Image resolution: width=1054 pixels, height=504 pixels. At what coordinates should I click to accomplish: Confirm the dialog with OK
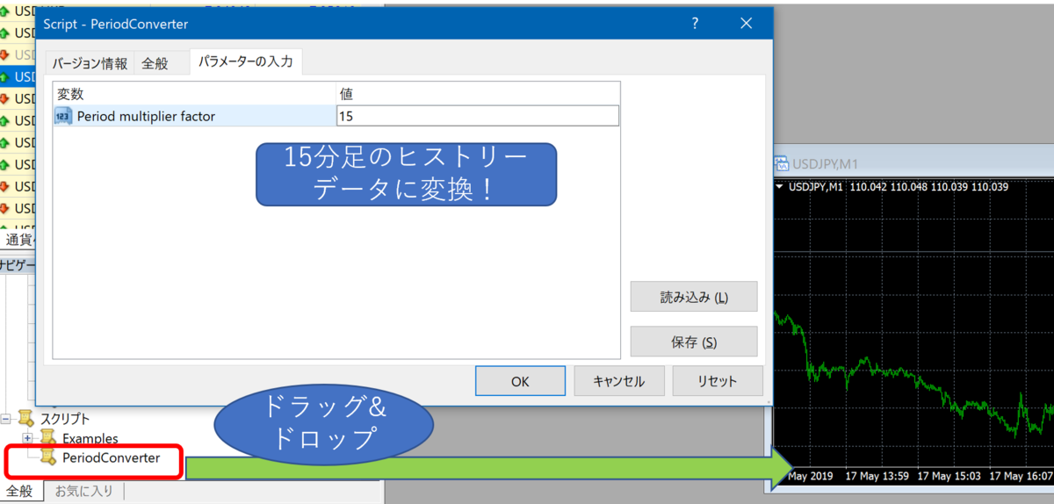520,381
